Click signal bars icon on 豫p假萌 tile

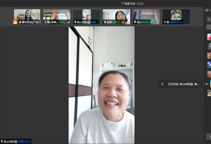pyautogui.click(x=68, y=22)
